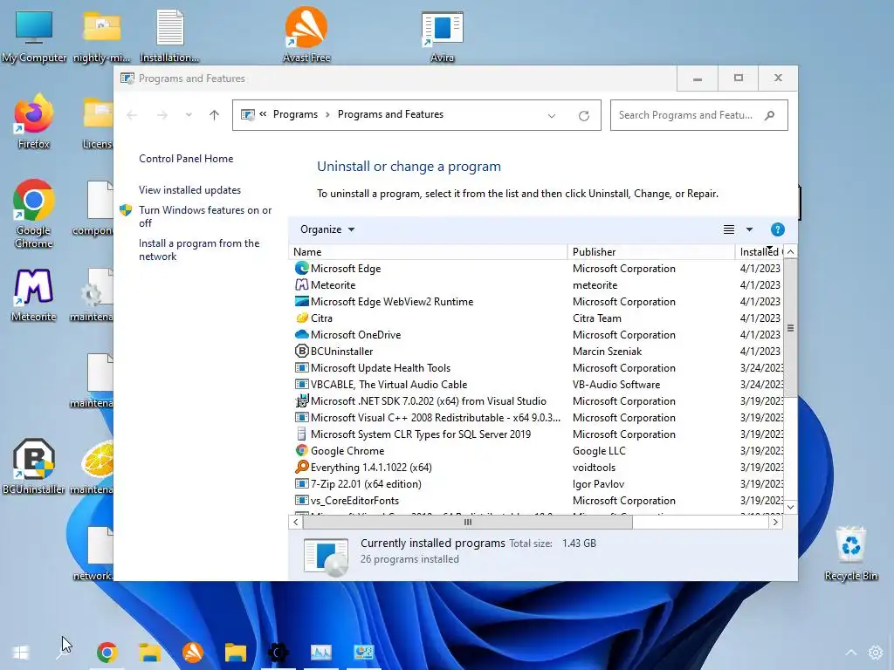Open Firefox desktop shortcut

[34, 122]
